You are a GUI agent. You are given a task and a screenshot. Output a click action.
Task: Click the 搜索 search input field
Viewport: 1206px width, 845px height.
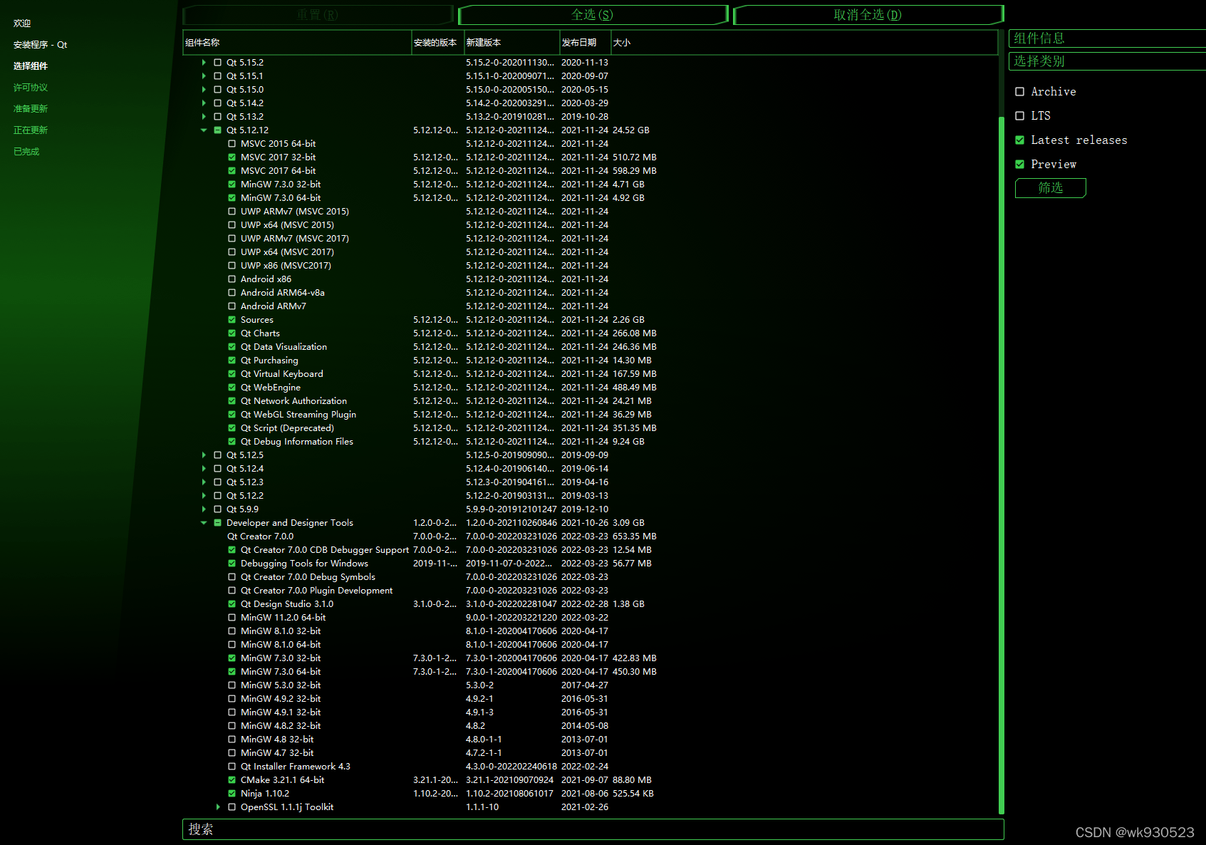click(x=593, y=829)
